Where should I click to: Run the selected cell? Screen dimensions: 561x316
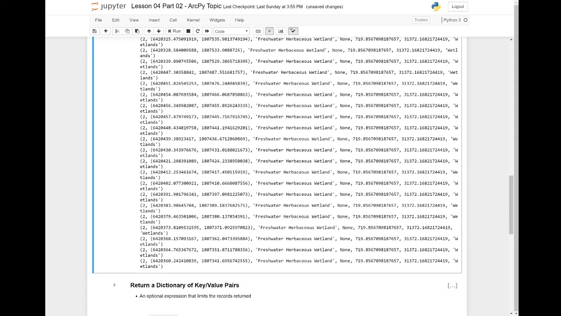coord(174,31)
